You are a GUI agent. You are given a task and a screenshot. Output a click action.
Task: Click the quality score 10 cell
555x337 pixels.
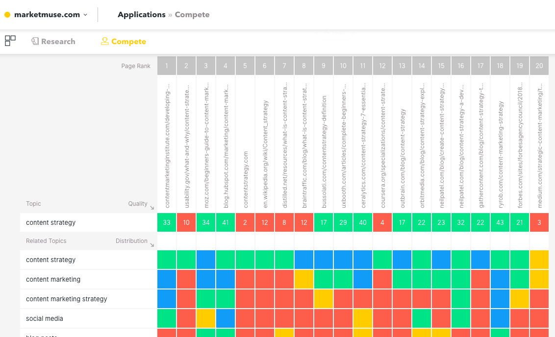(x=186, y=222)
